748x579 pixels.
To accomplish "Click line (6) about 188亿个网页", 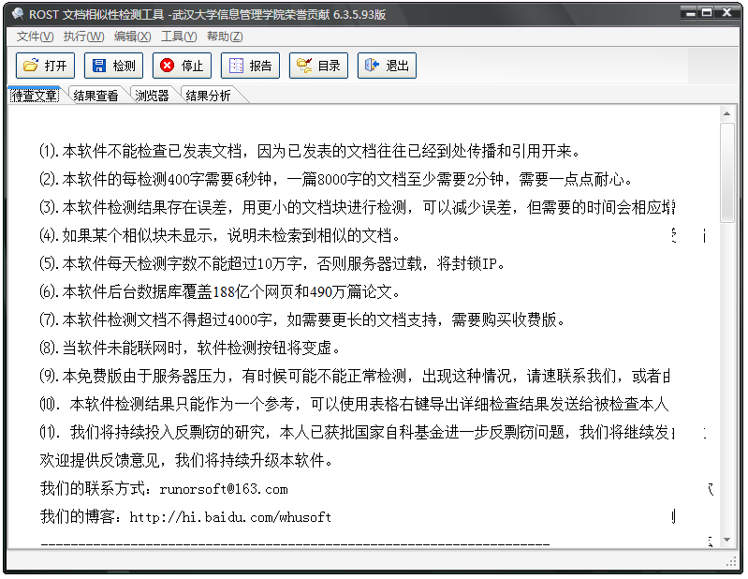I will pyautogui.click(x=220, y=291).
